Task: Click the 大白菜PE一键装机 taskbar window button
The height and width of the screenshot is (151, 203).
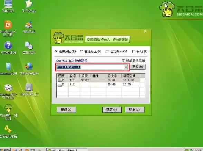Action: tap(67, 150)
